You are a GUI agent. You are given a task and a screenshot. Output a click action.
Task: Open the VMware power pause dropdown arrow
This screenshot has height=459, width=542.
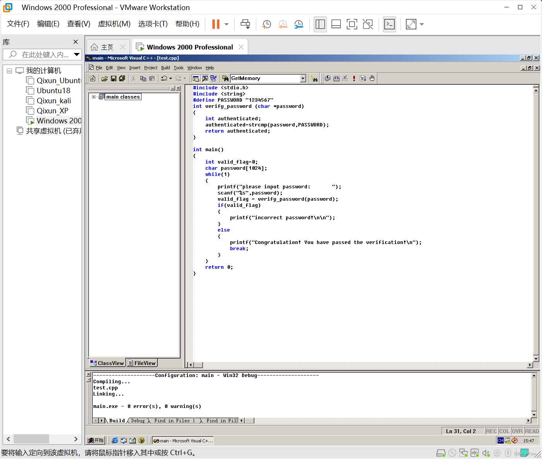227,24
